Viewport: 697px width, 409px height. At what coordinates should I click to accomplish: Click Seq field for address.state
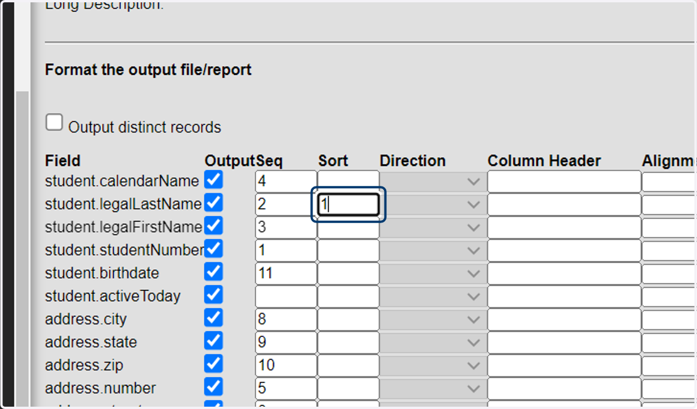(286, 343)
